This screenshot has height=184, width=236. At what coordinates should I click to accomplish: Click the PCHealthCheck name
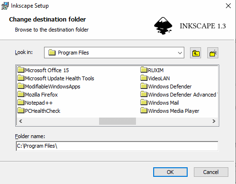43,111
